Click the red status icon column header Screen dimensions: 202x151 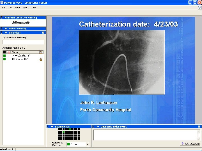(x=8, y=52)
